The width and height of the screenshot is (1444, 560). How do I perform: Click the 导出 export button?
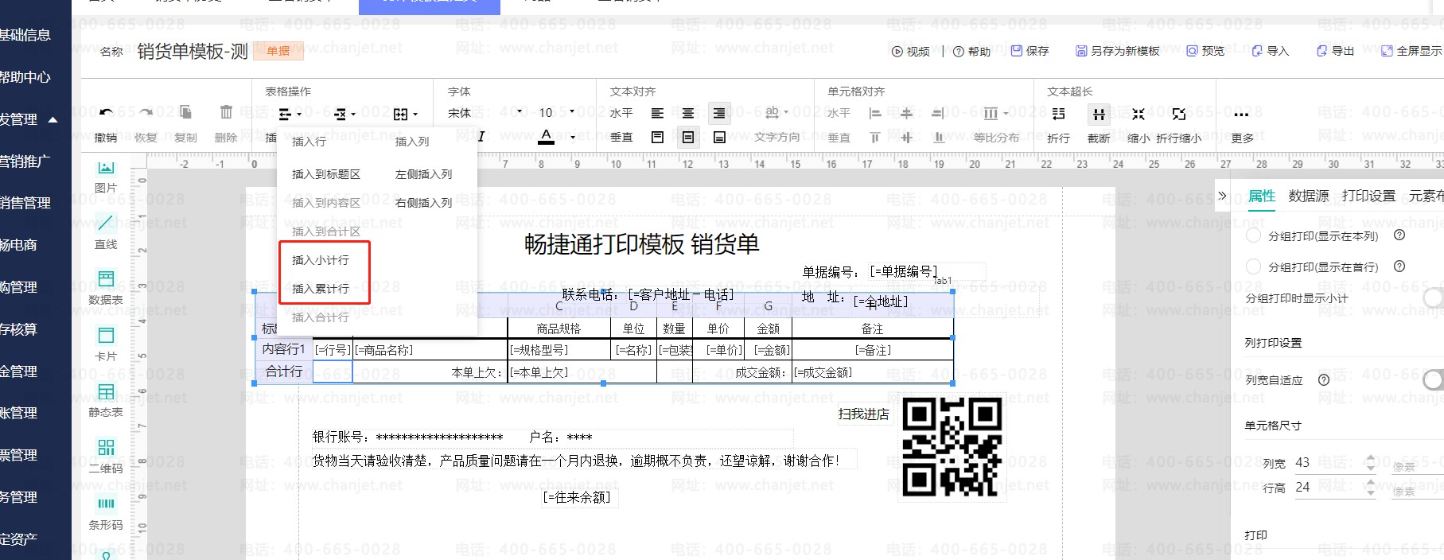tap(1335, 51)
